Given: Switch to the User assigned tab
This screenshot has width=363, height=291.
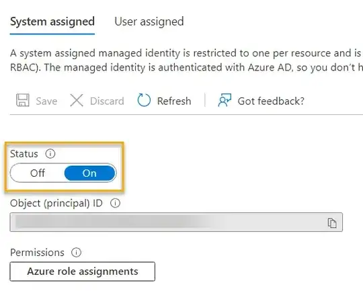Looking at the screenshot, I should tap(149, 22).
